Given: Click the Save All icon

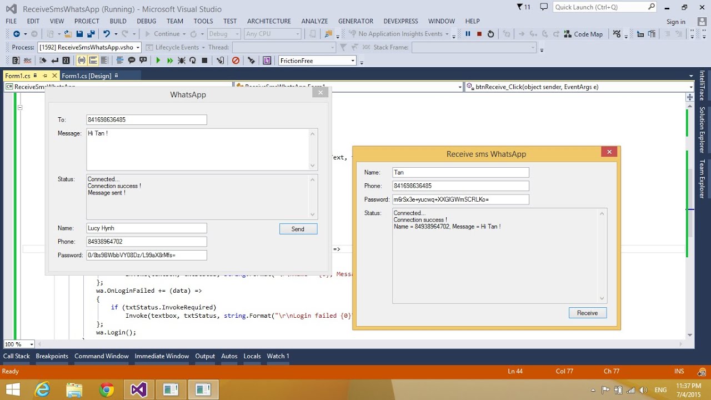Looking at the screenshot, I should pyautogui.click(x=92, y=34).
